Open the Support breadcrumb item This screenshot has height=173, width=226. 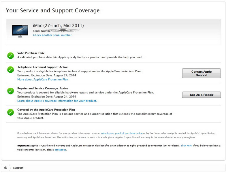[x=18, y=168]
